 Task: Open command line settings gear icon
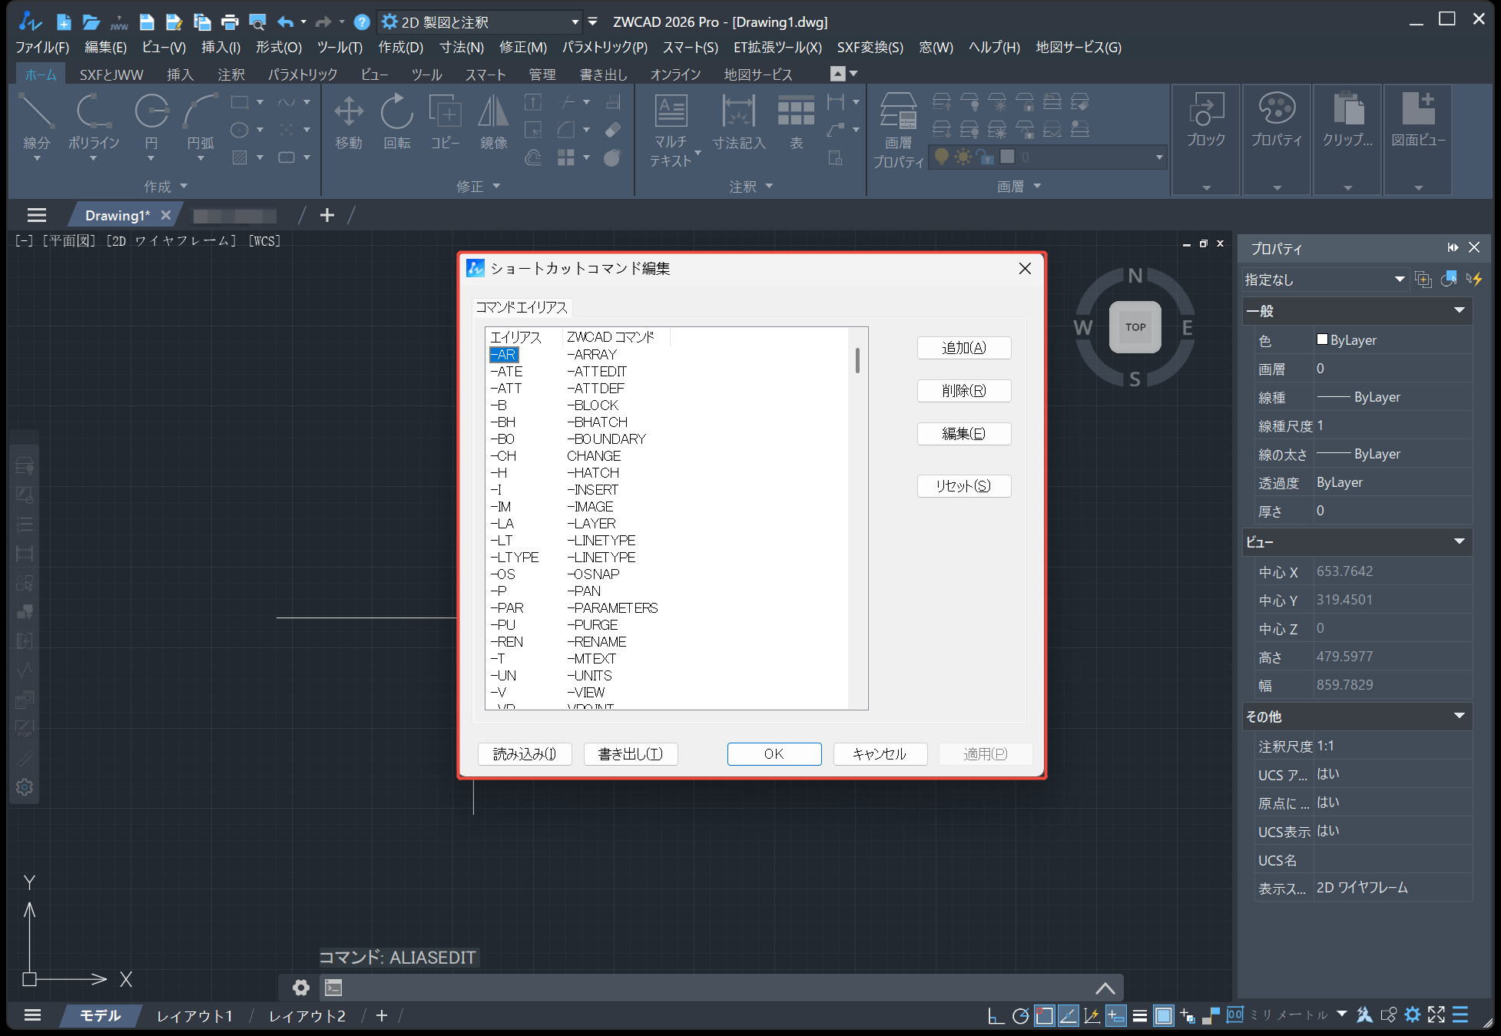[x=301, y=987]
